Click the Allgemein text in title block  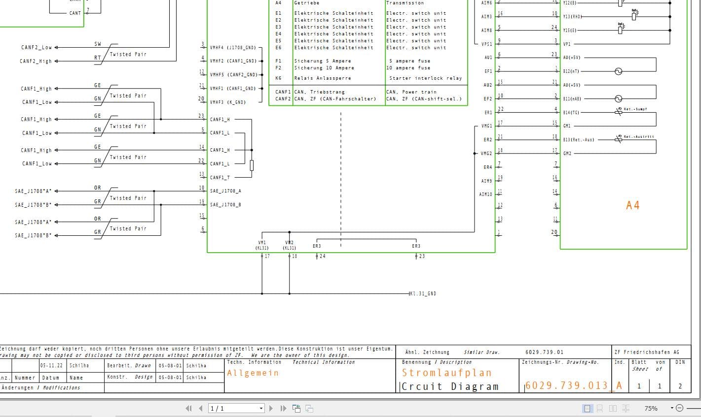coord(253,373)
